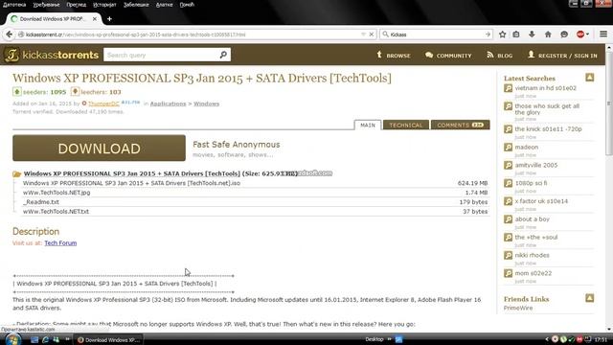The height and width of the screenshot is (345, 613).
Task: Click the Kickass browser search field
Action: [436, 34]
